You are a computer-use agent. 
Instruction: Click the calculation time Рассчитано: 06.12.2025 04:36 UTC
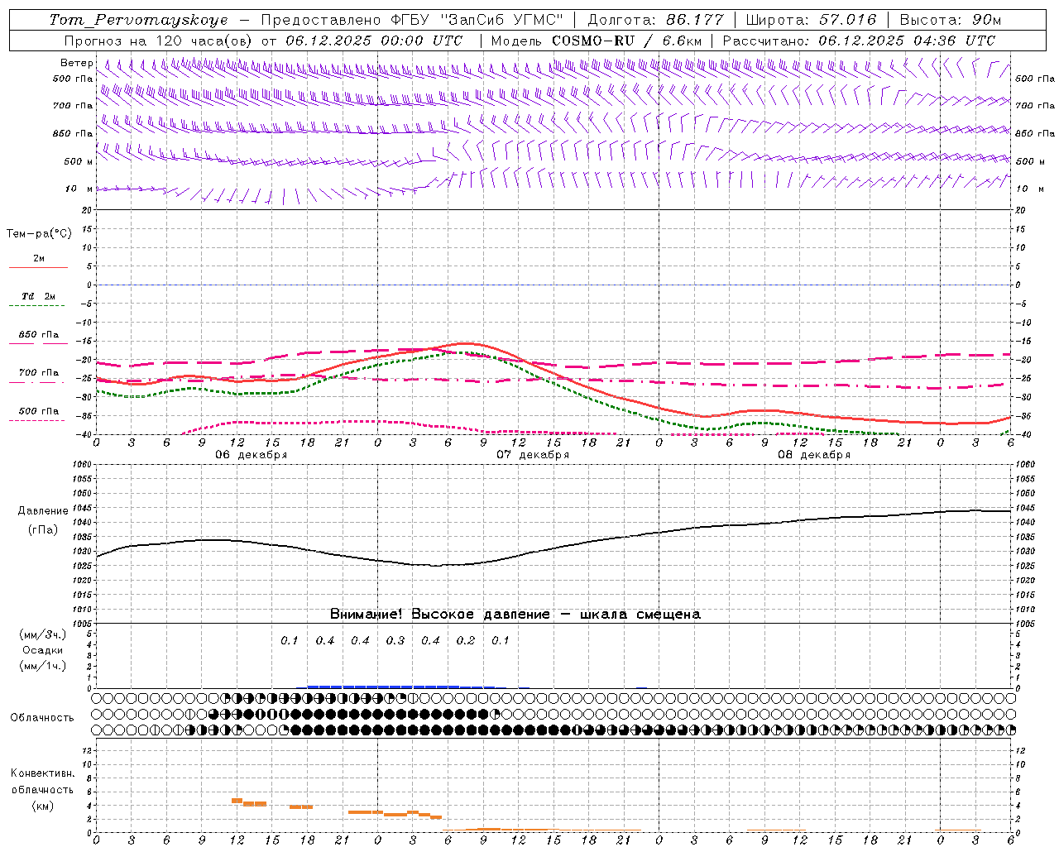point(859,41)
